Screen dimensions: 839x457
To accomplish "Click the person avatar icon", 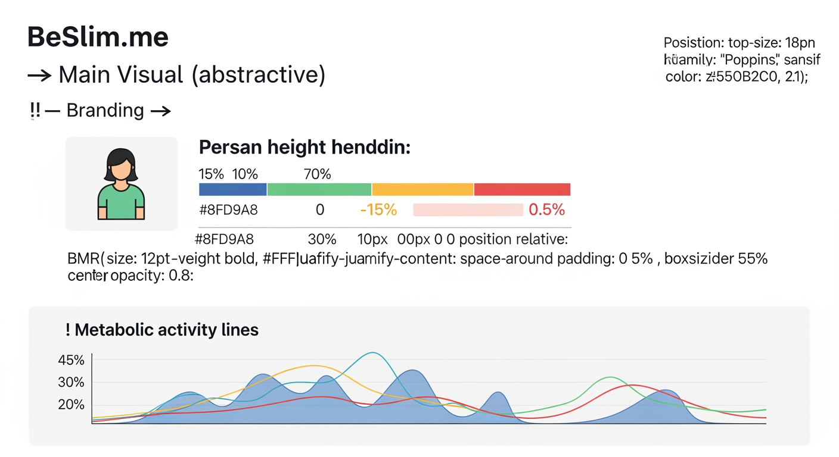I will pyautogui.click(x=121, y=184).
